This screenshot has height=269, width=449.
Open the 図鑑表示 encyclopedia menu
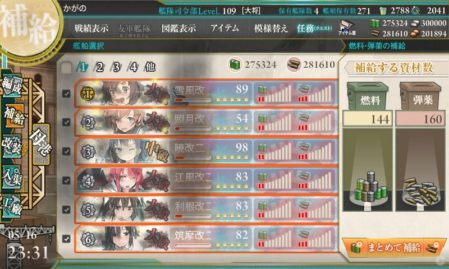click(x=178, y=28)
